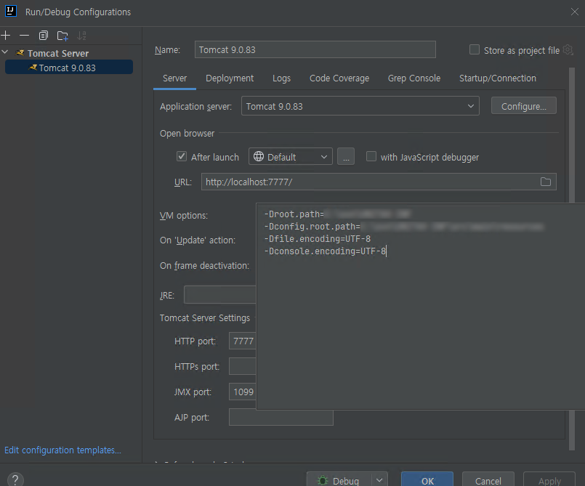Switch to the Code Coverage tab

click(339, 78)
